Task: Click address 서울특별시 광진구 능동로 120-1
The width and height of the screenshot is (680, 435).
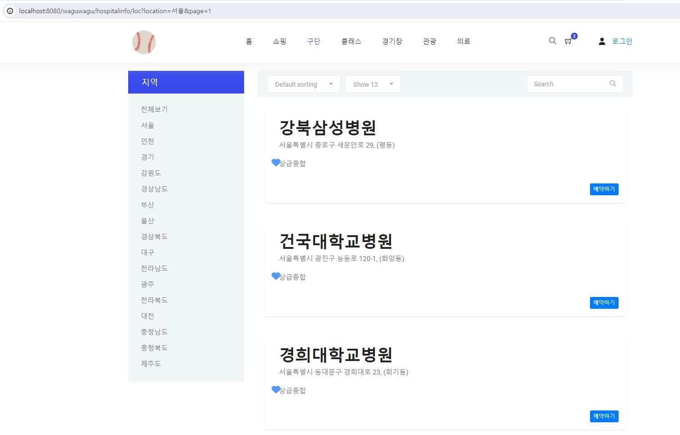Action: click(341, 258)
